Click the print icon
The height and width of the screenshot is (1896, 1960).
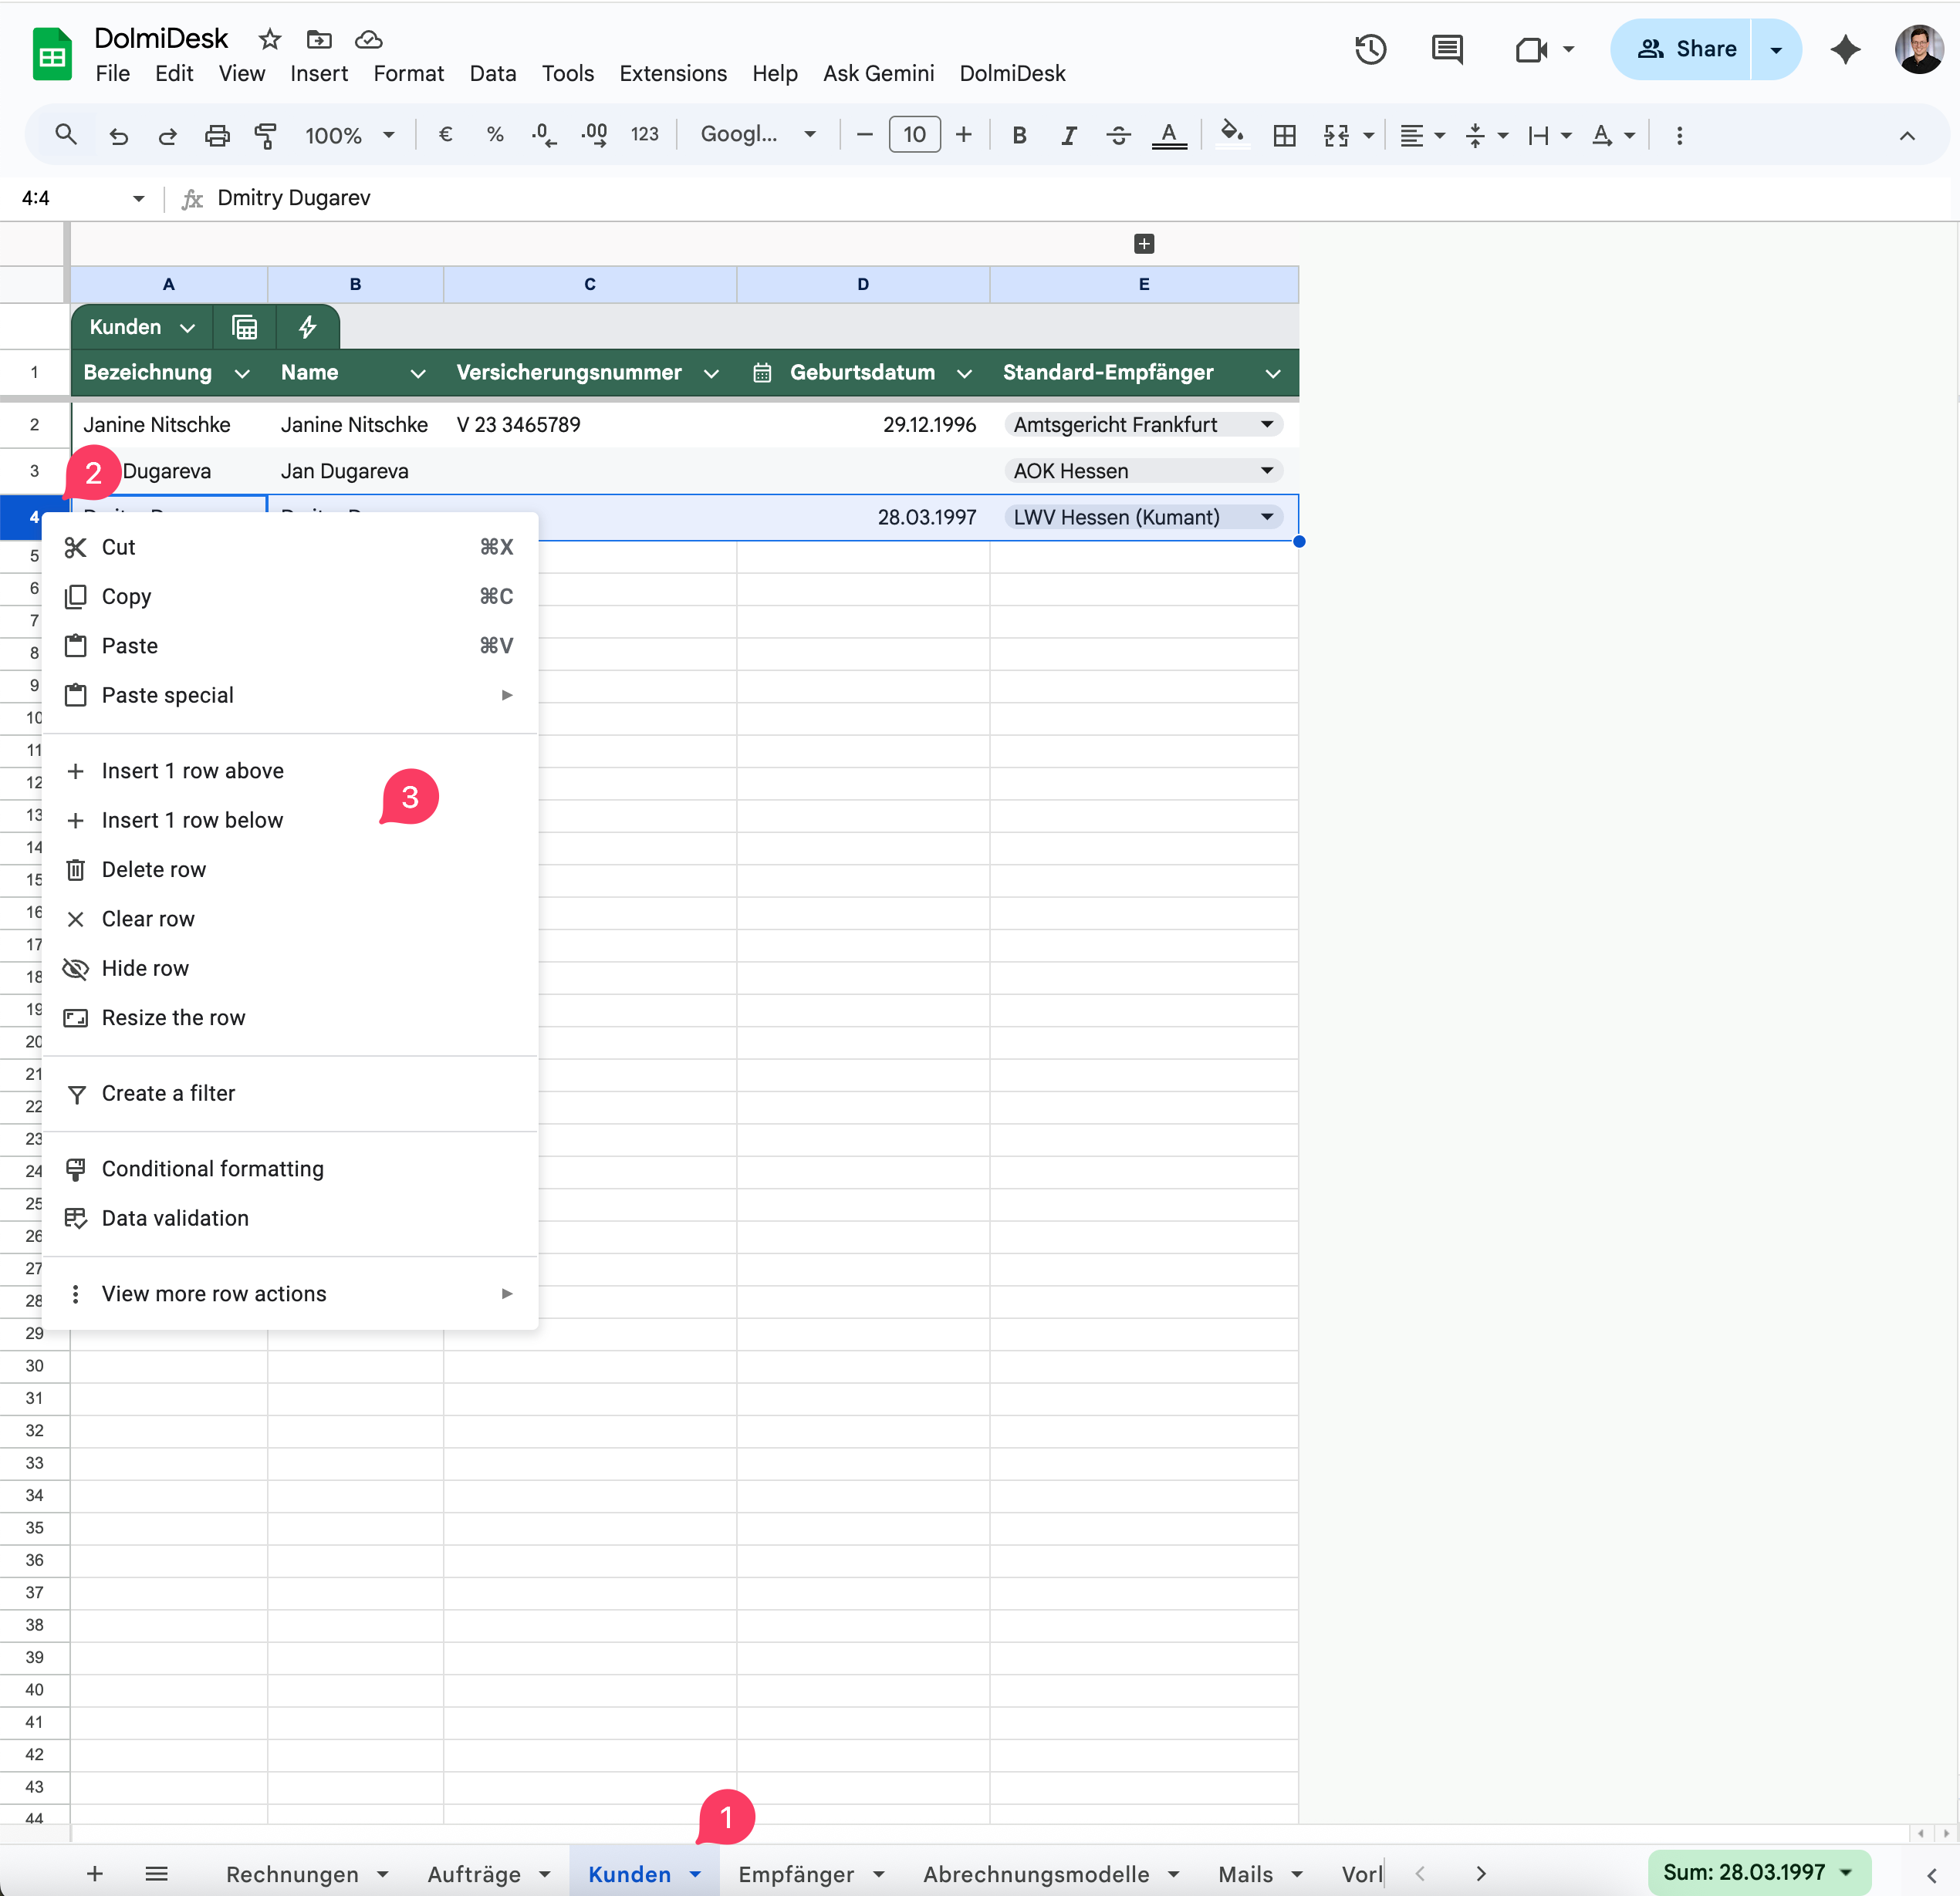point(217,135)
